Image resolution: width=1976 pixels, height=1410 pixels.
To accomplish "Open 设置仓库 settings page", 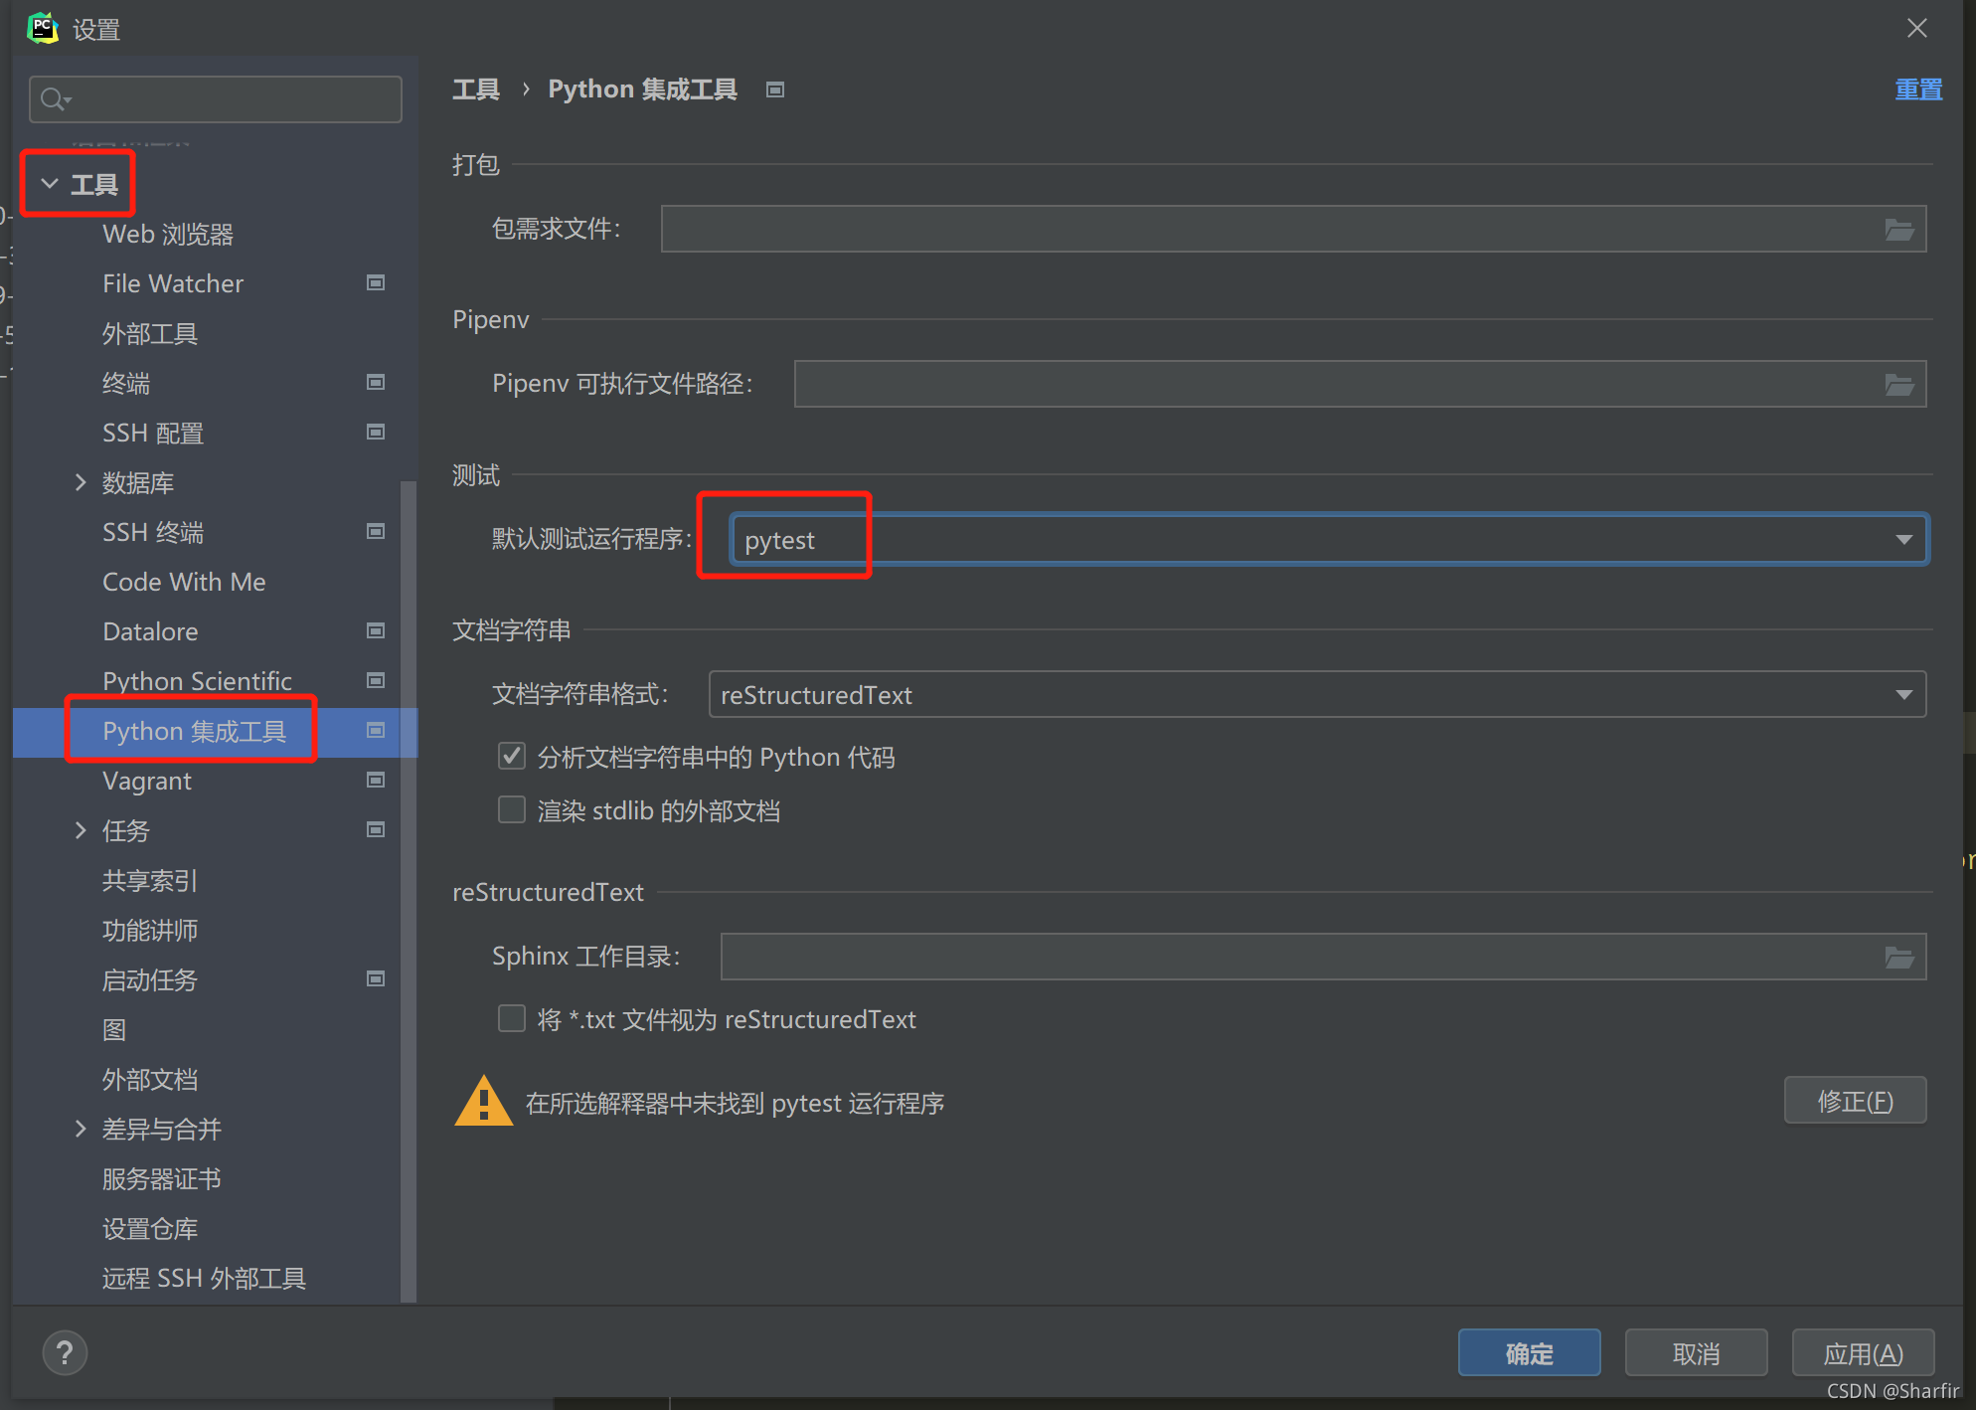I will [x=150, y=1229].
